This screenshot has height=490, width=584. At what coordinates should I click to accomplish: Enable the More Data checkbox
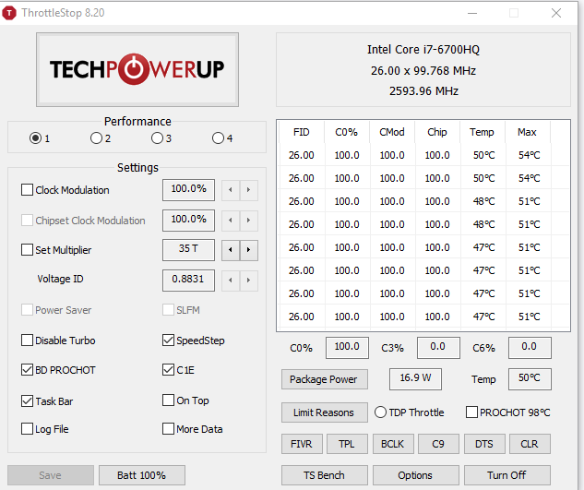[168, 429]
